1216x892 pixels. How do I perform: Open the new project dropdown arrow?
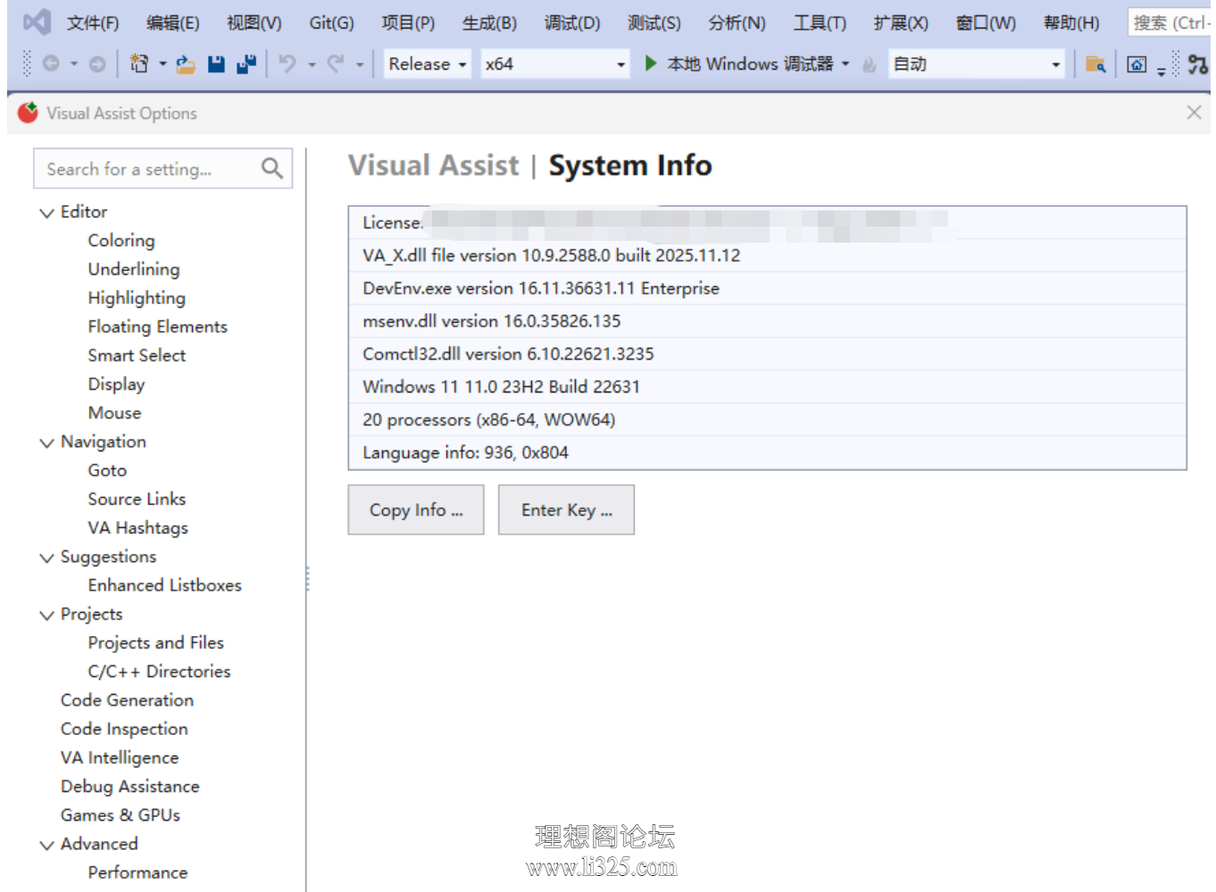pos(162,64)
